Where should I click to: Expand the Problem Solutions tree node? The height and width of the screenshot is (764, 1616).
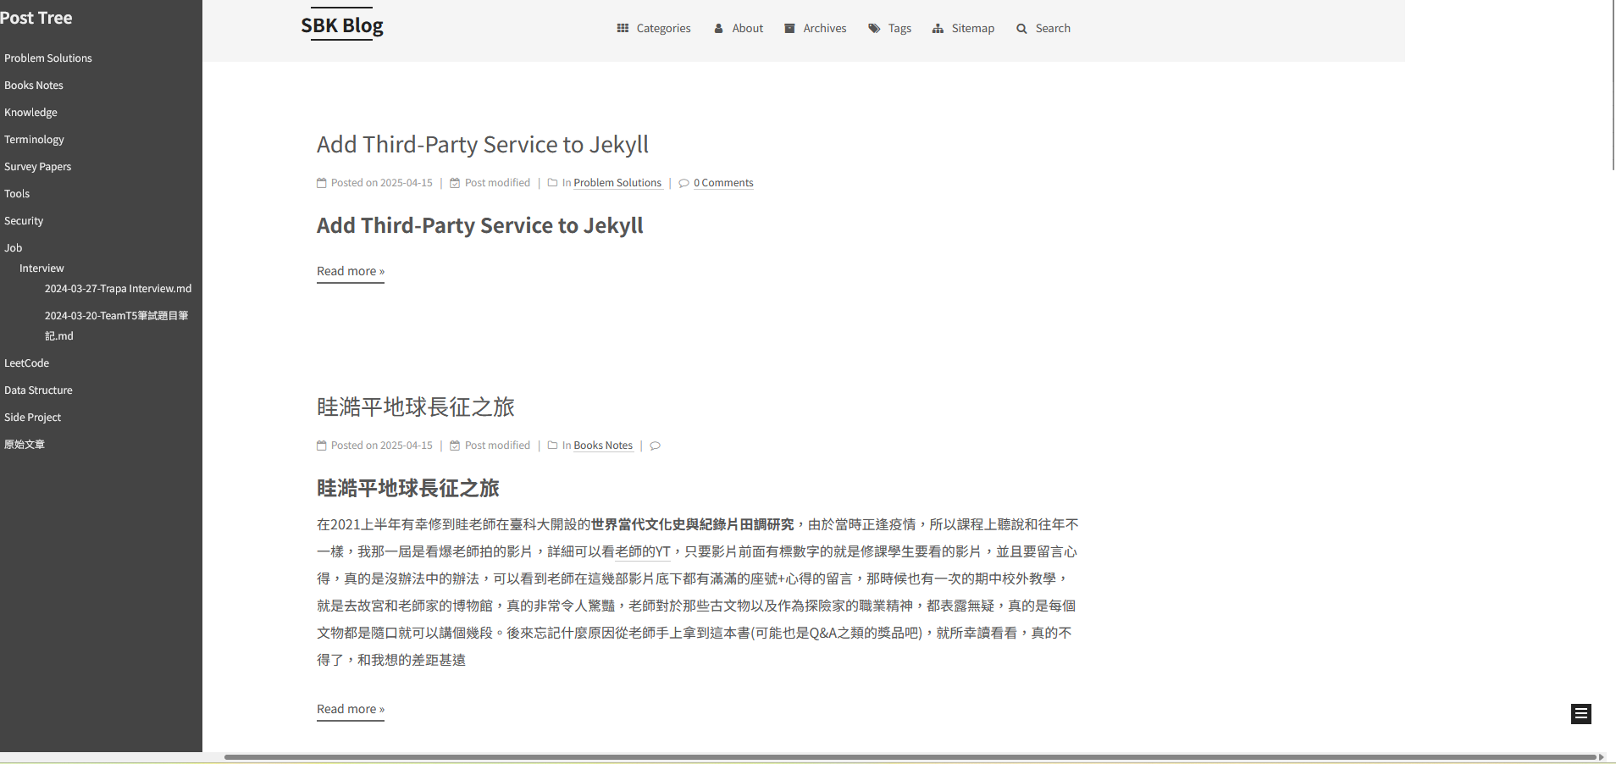48,58
